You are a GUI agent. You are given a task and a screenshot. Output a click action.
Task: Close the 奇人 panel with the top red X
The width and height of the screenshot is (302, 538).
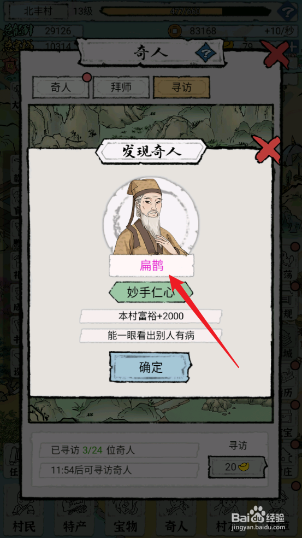point(275,55)
